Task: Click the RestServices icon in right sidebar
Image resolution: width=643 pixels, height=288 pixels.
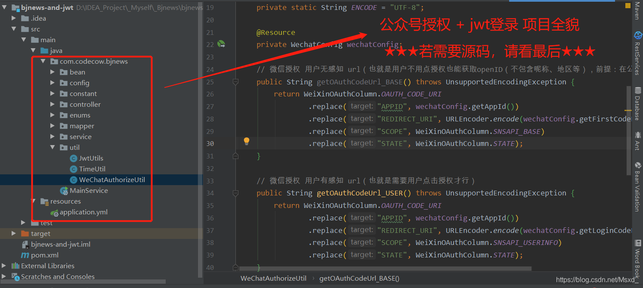Action: point(637,35)
